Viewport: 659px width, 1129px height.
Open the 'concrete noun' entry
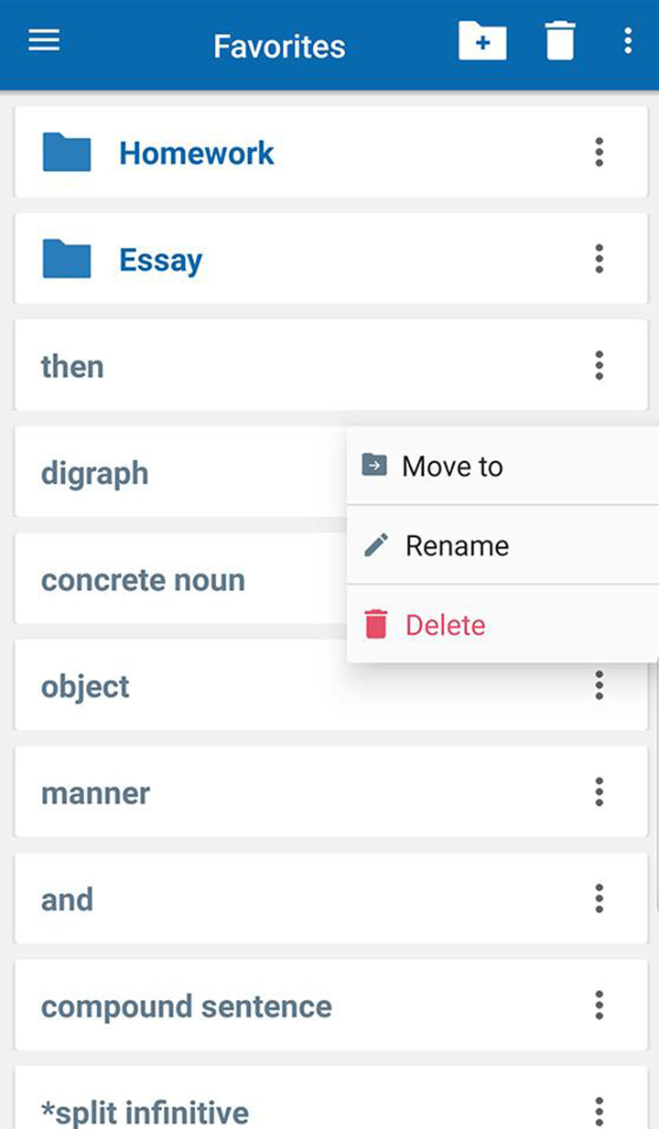point(143,580)
